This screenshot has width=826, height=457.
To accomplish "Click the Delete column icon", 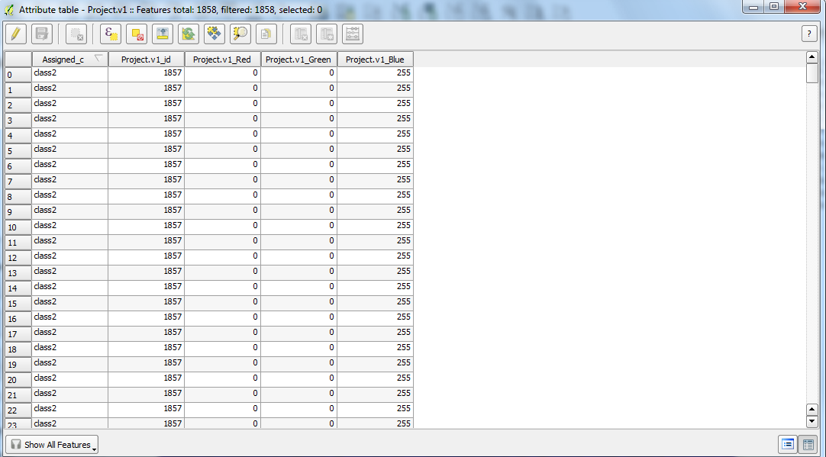I will pos(301,34).
